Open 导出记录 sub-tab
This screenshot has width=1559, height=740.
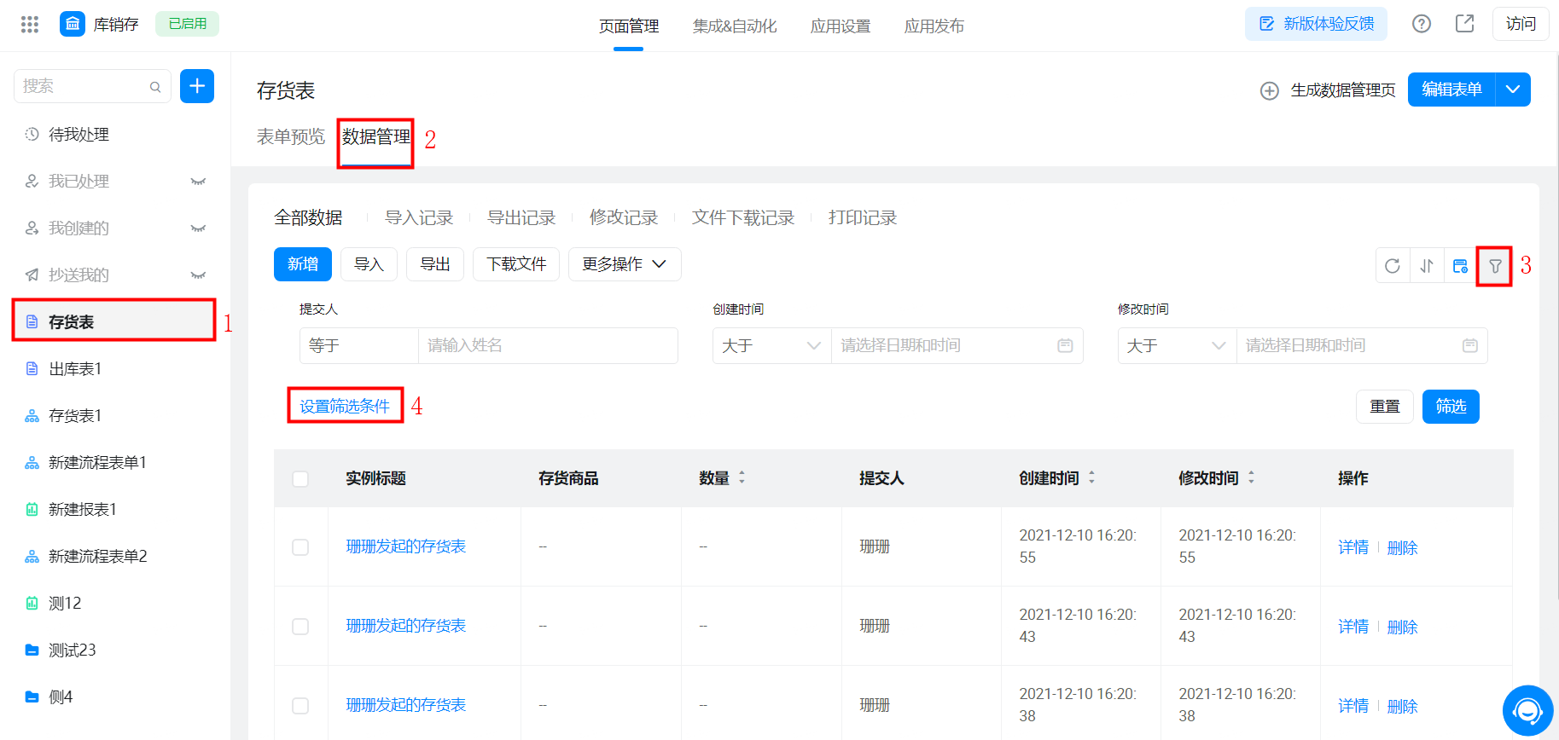point(521,218)
